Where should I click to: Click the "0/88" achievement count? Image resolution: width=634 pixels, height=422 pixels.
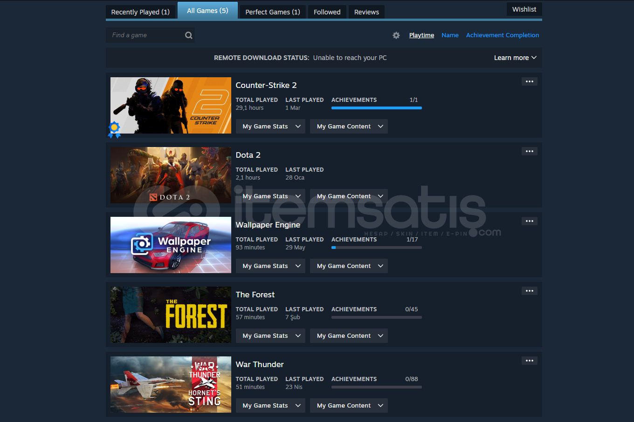(412, 379)
